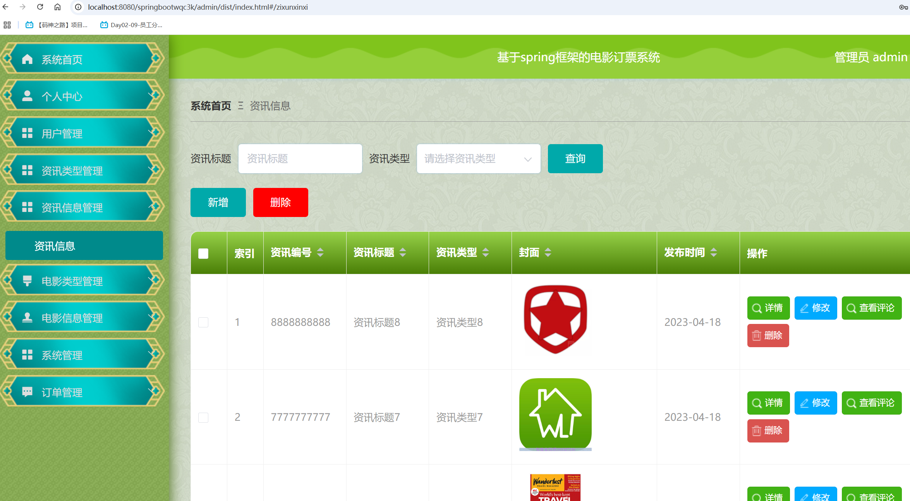Screen dimensions: 910x501
Task: Open 系统首页 in the sidebar
Action: [x=82, y=59]
